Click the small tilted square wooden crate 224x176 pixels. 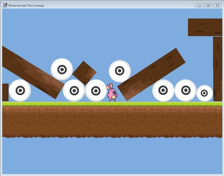coord(84,73)
